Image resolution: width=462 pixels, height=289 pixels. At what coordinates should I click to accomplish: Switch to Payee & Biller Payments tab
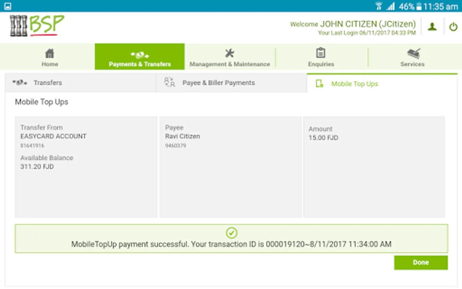tap(231, 83)
